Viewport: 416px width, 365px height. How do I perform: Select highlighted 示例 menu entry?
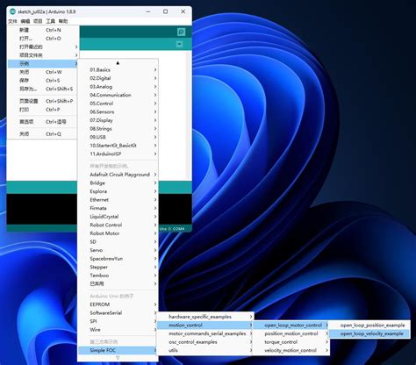pyautogui.click(x=43, y=63)
